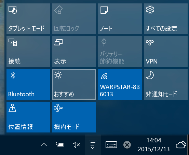Open the touch keyboard tray icon

click(111, 145)
